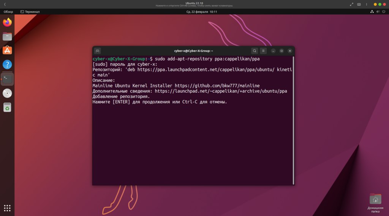Launch Firefox from the dock
Screen dimensions: 389x216
7,22
